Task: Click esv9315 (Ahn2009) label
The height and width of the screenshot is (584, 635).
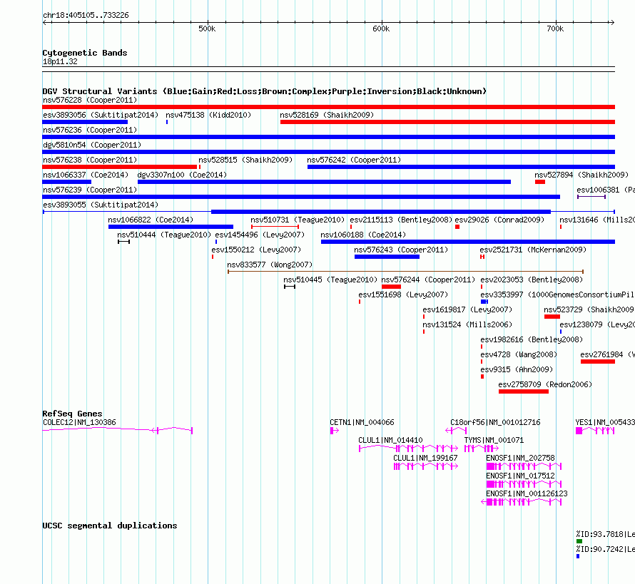Action: [x=517, y=369]
